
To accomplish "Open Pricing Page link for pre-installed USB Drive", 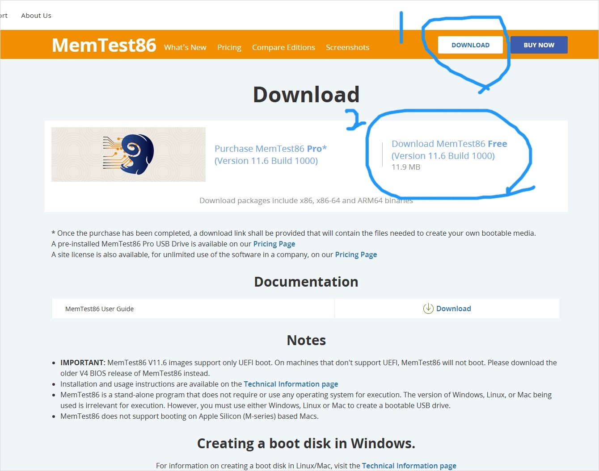I will [274, 244].
